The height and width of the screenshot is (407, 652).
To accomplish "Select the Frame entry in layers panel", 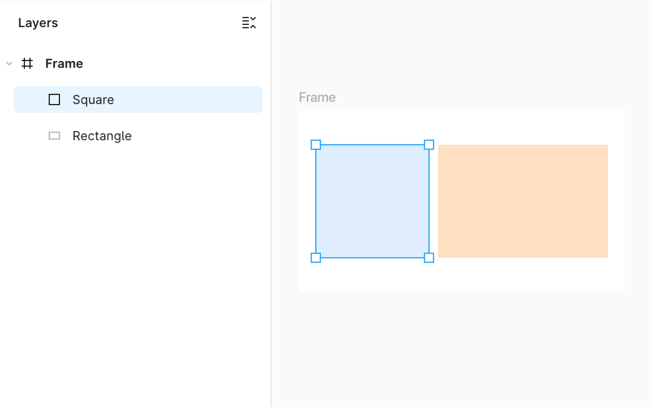I will pyautogui.click(x=64, y=63).
